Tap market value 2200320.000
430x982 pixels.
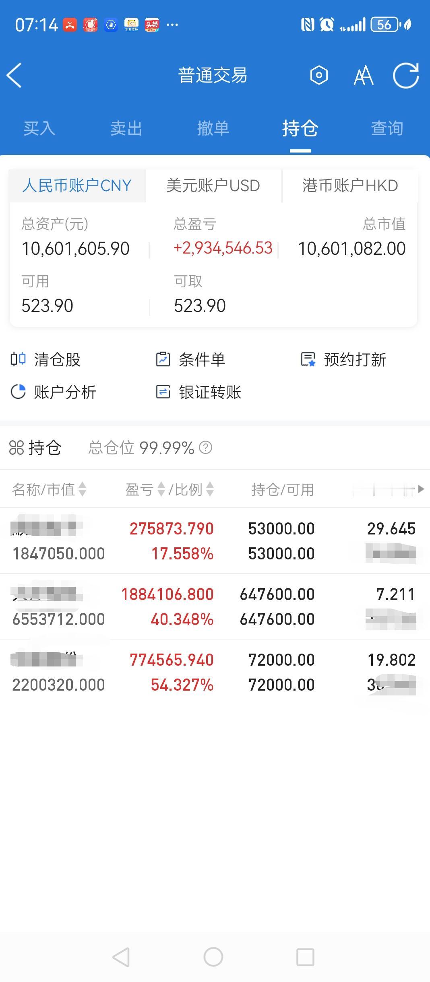pos(58,685)
